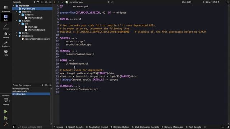
Task: Click the Type to locate search field
Action: 32,127
